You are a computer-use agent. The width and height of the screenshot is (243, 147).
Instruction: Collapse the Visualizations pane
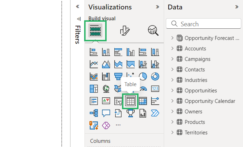(x=157, y=7)
